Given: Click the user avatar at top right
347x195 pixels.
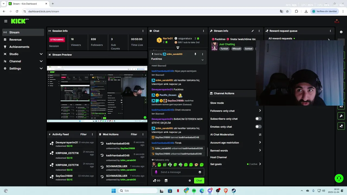Looking at the screenshot, I should (337, 21).
